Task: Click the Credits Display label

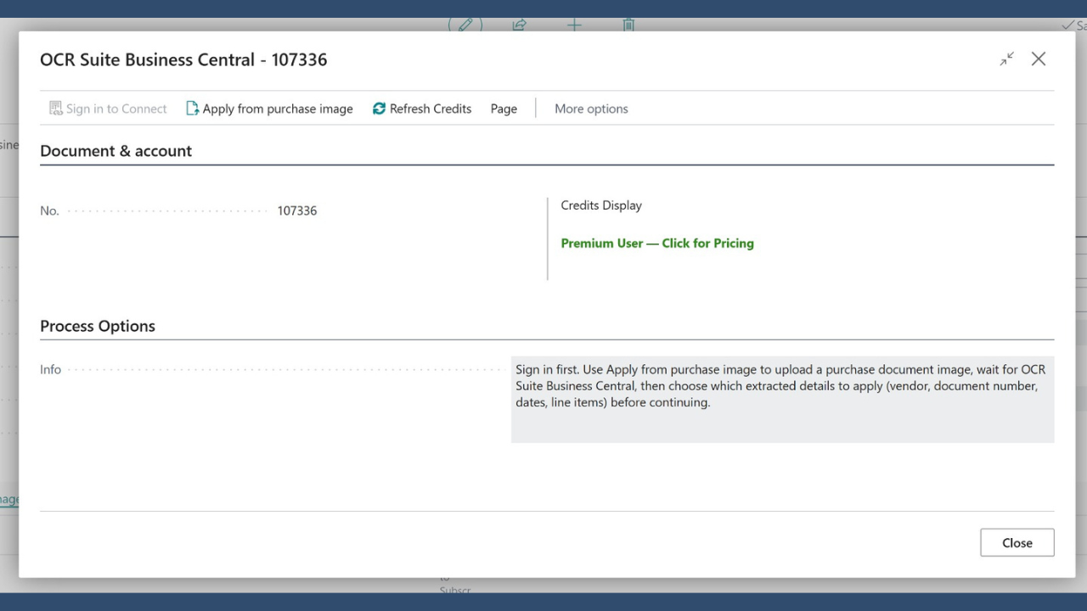Action: pyautogui.click(x=601, y=205)
